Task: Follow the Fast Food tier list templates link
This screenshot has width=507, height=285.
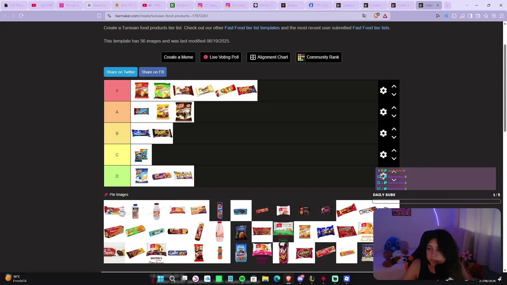Action: tap(252, 28)
